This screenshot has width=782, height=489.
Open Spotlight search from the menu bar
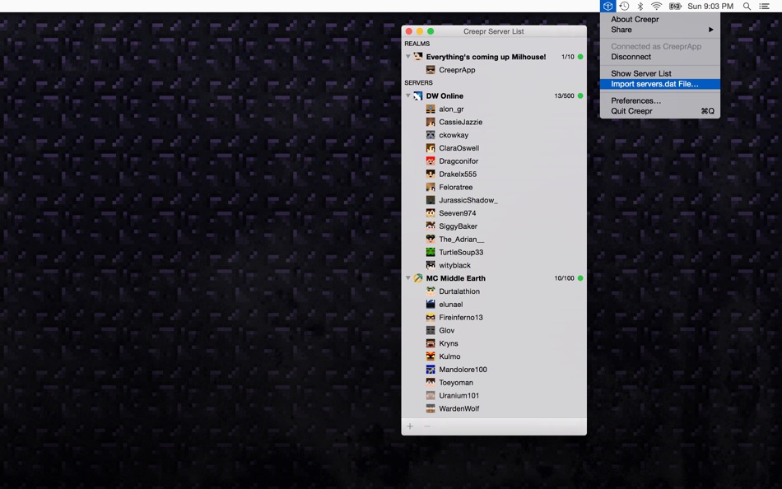click(745, 6)
